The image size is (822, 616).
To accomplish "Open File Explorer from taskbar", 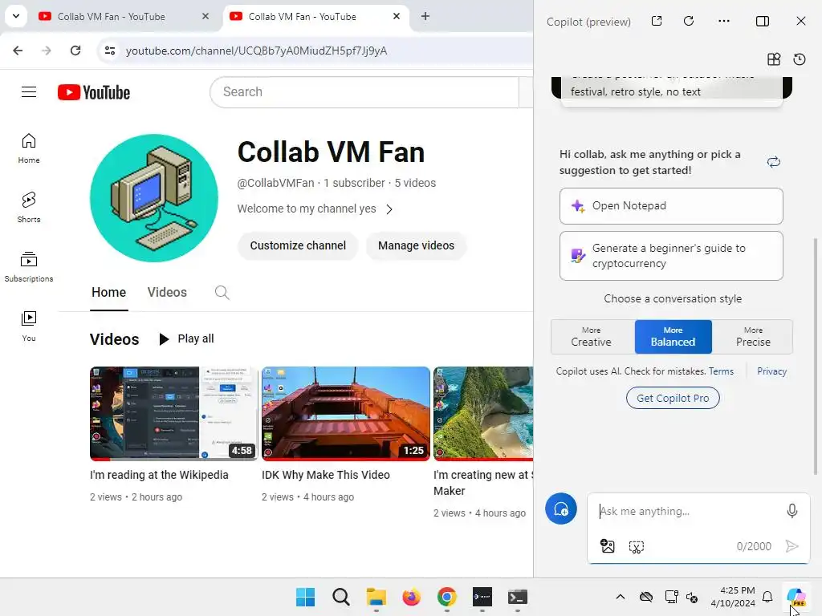I will click(x=376, y=597).
